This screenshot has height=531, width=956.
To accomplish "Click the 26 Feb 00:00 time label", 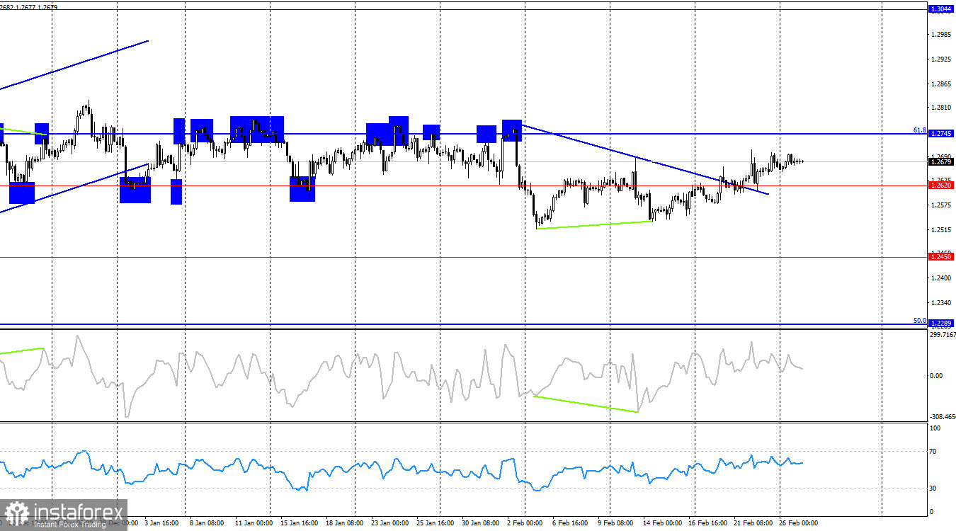I will [x=798, y=524].
